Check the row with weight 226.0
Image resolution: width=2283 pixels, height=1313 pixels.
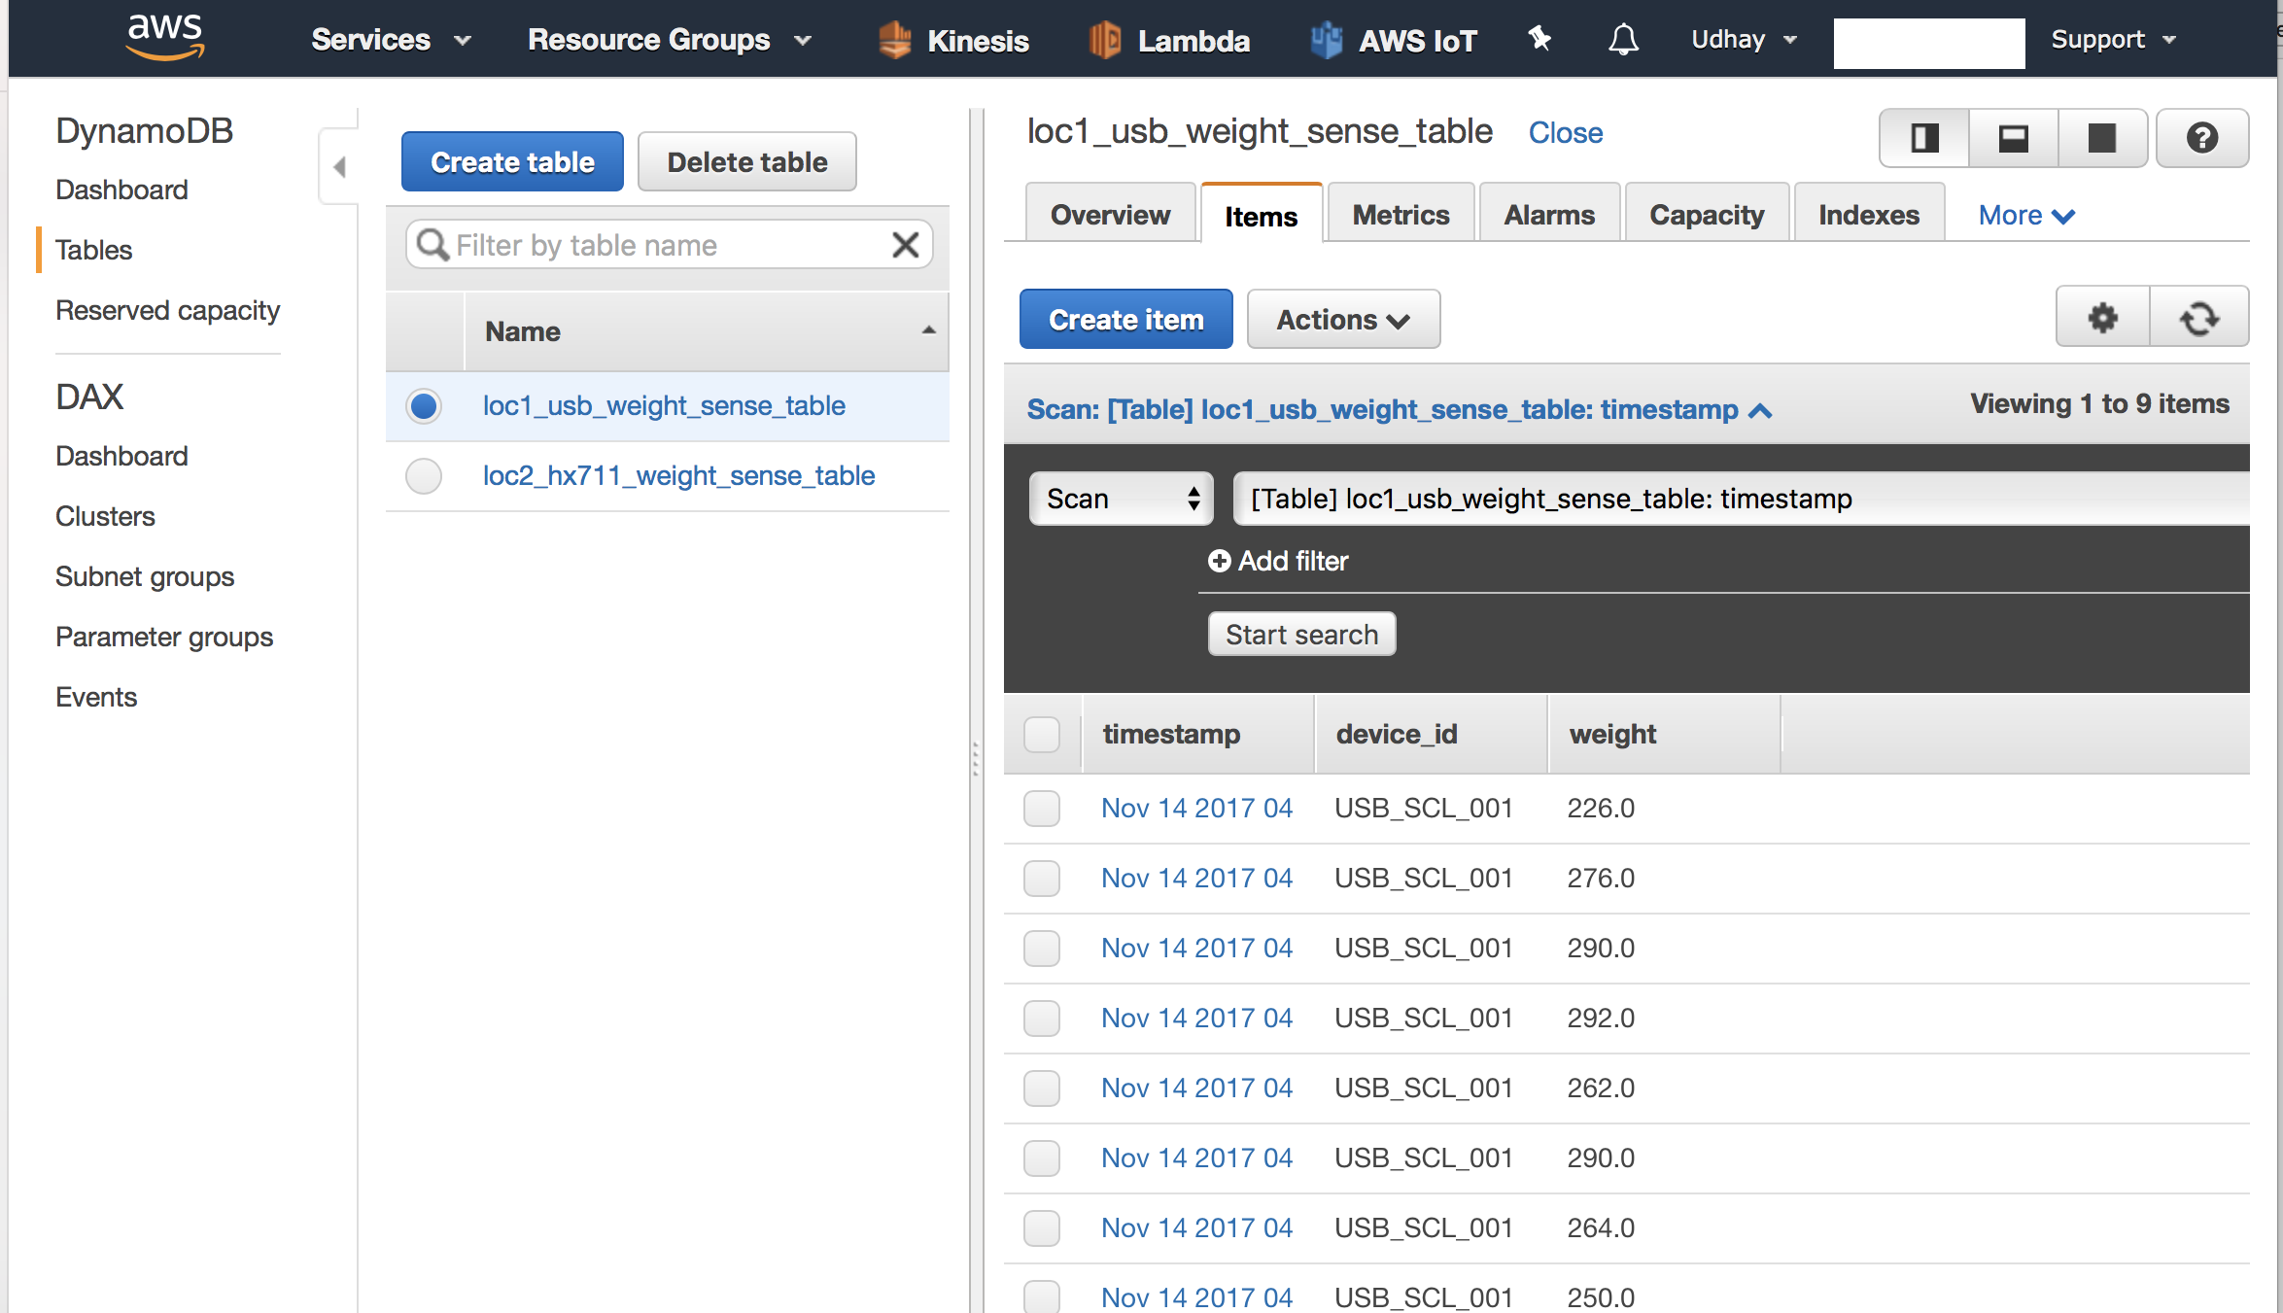click(x=1042, y=809)
